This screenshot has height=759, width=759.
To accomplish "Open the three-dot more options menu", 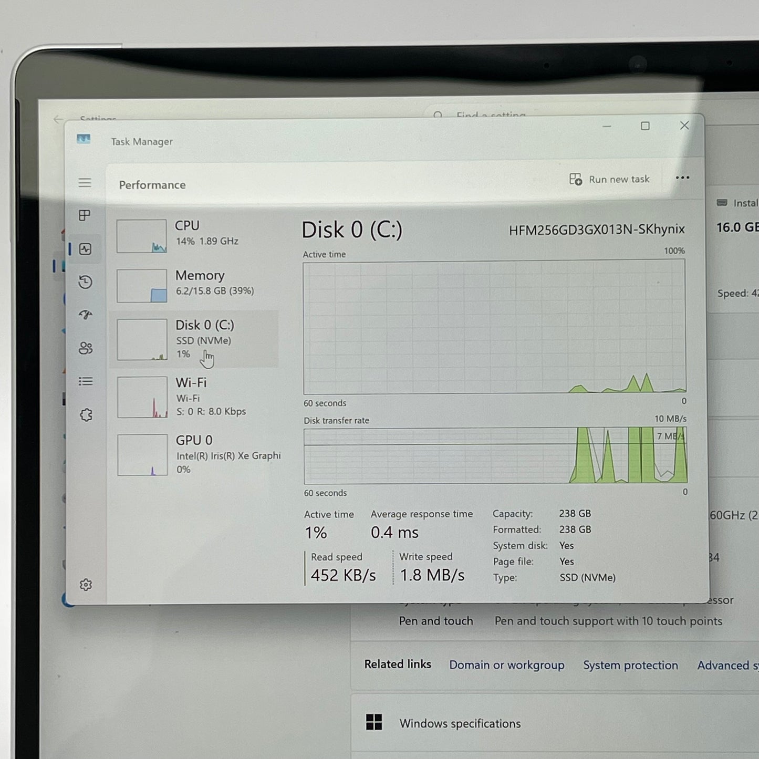I will (x=682, y=178).
